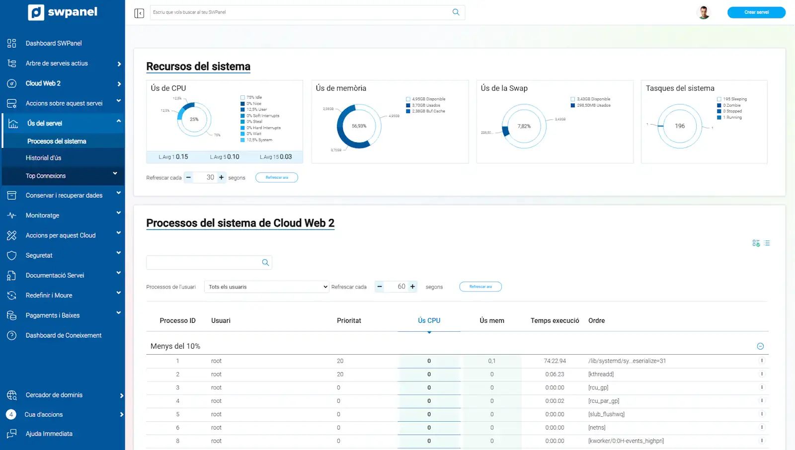Image resolution: width=795 pixels, height=450 pixels.
Task: Toggle 3,70GB Usados memory legend
Action: pyautogui.click(x=408, y=105)
